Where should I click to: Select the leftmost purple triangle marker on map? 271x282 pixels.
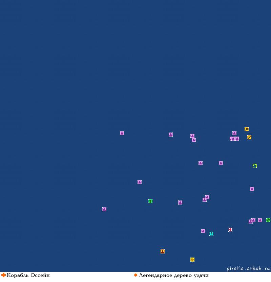coord(104,209)
